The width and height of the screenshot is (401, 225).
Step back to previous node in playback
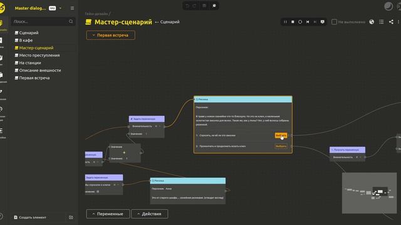coord(308,22)
